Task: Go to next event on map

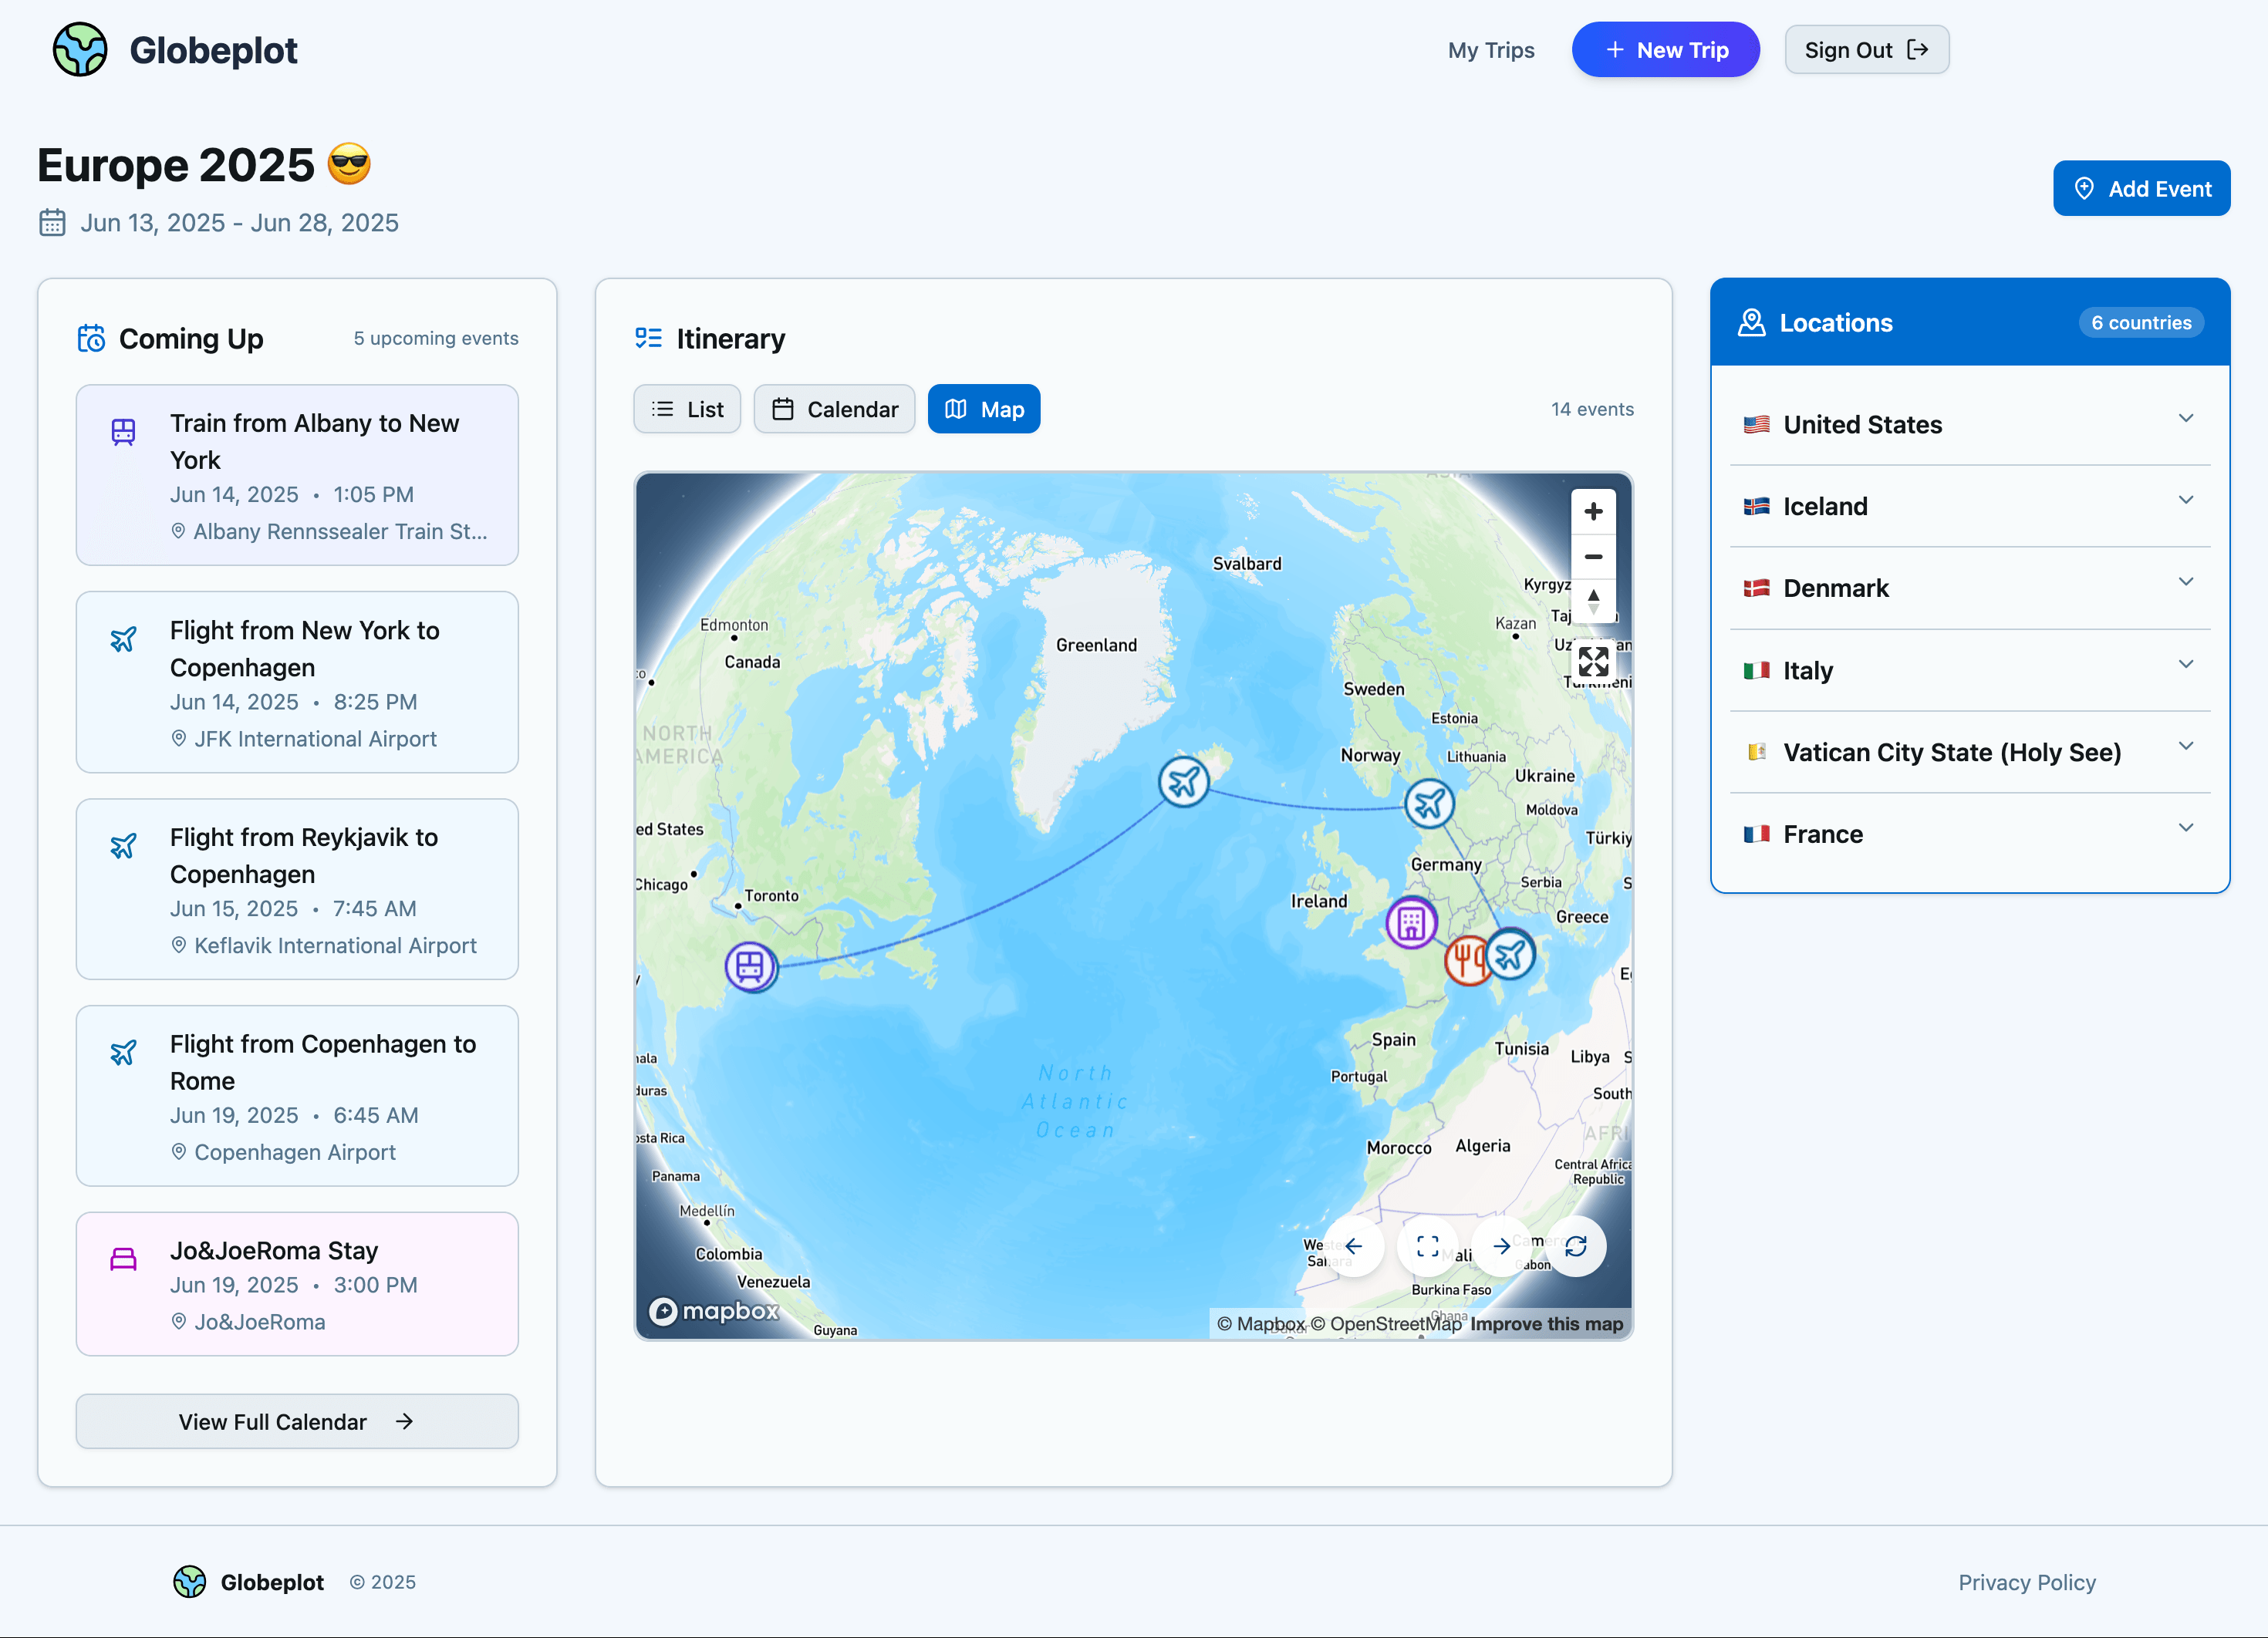Action: (x=1501, y=1245)
